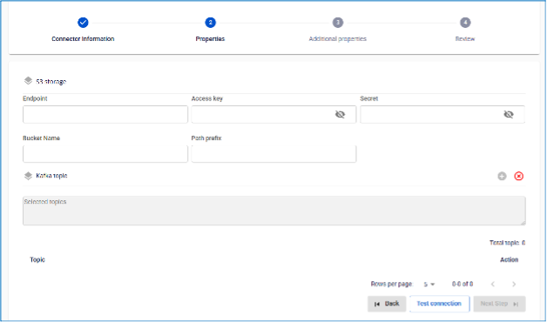The image size is (547, 322).
Task: Click the Back button
Action: pyautogui.click(x=387, y=304)
